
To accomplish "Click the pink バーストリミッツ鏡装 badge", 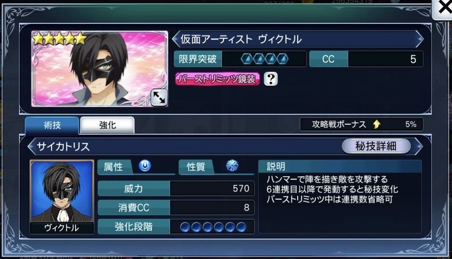I will [218, 79].
